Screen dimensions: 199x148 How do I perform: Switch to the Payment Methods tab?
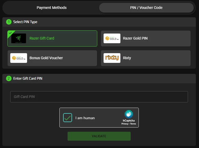tap(52, 8)
